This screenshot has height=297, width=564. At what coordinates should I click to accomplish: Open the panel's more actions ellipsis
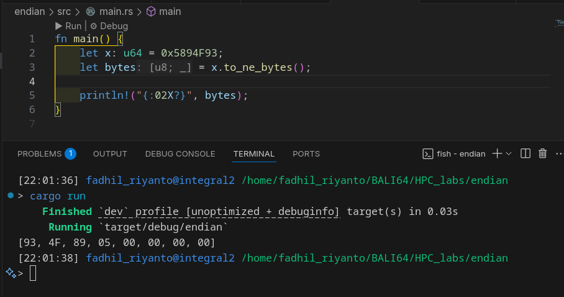click(x=558, y=153)
